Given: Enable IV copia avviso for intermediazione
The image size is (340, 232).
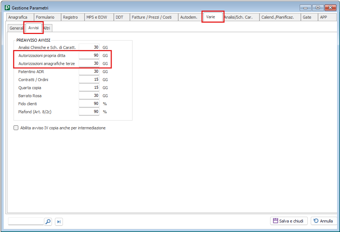Looking at the screenshot, I should pos(16,128).
